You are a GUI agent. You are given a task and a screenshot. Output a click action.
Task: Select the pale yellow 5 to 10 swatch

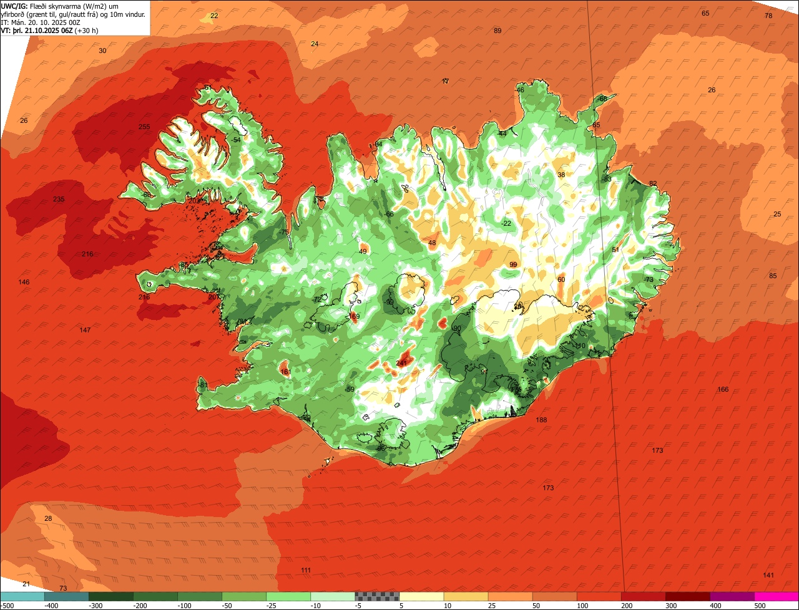pyautogui.click(x=421, y=596)
